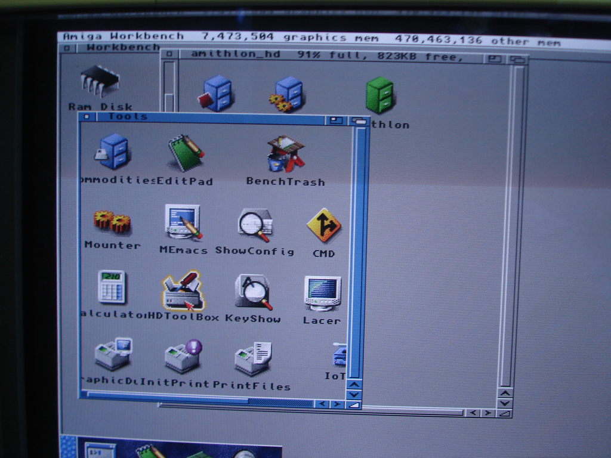The image size is (611, 458).
Task: Click amithlon_hd window scroll up arrow
Action: click(505, 394)
